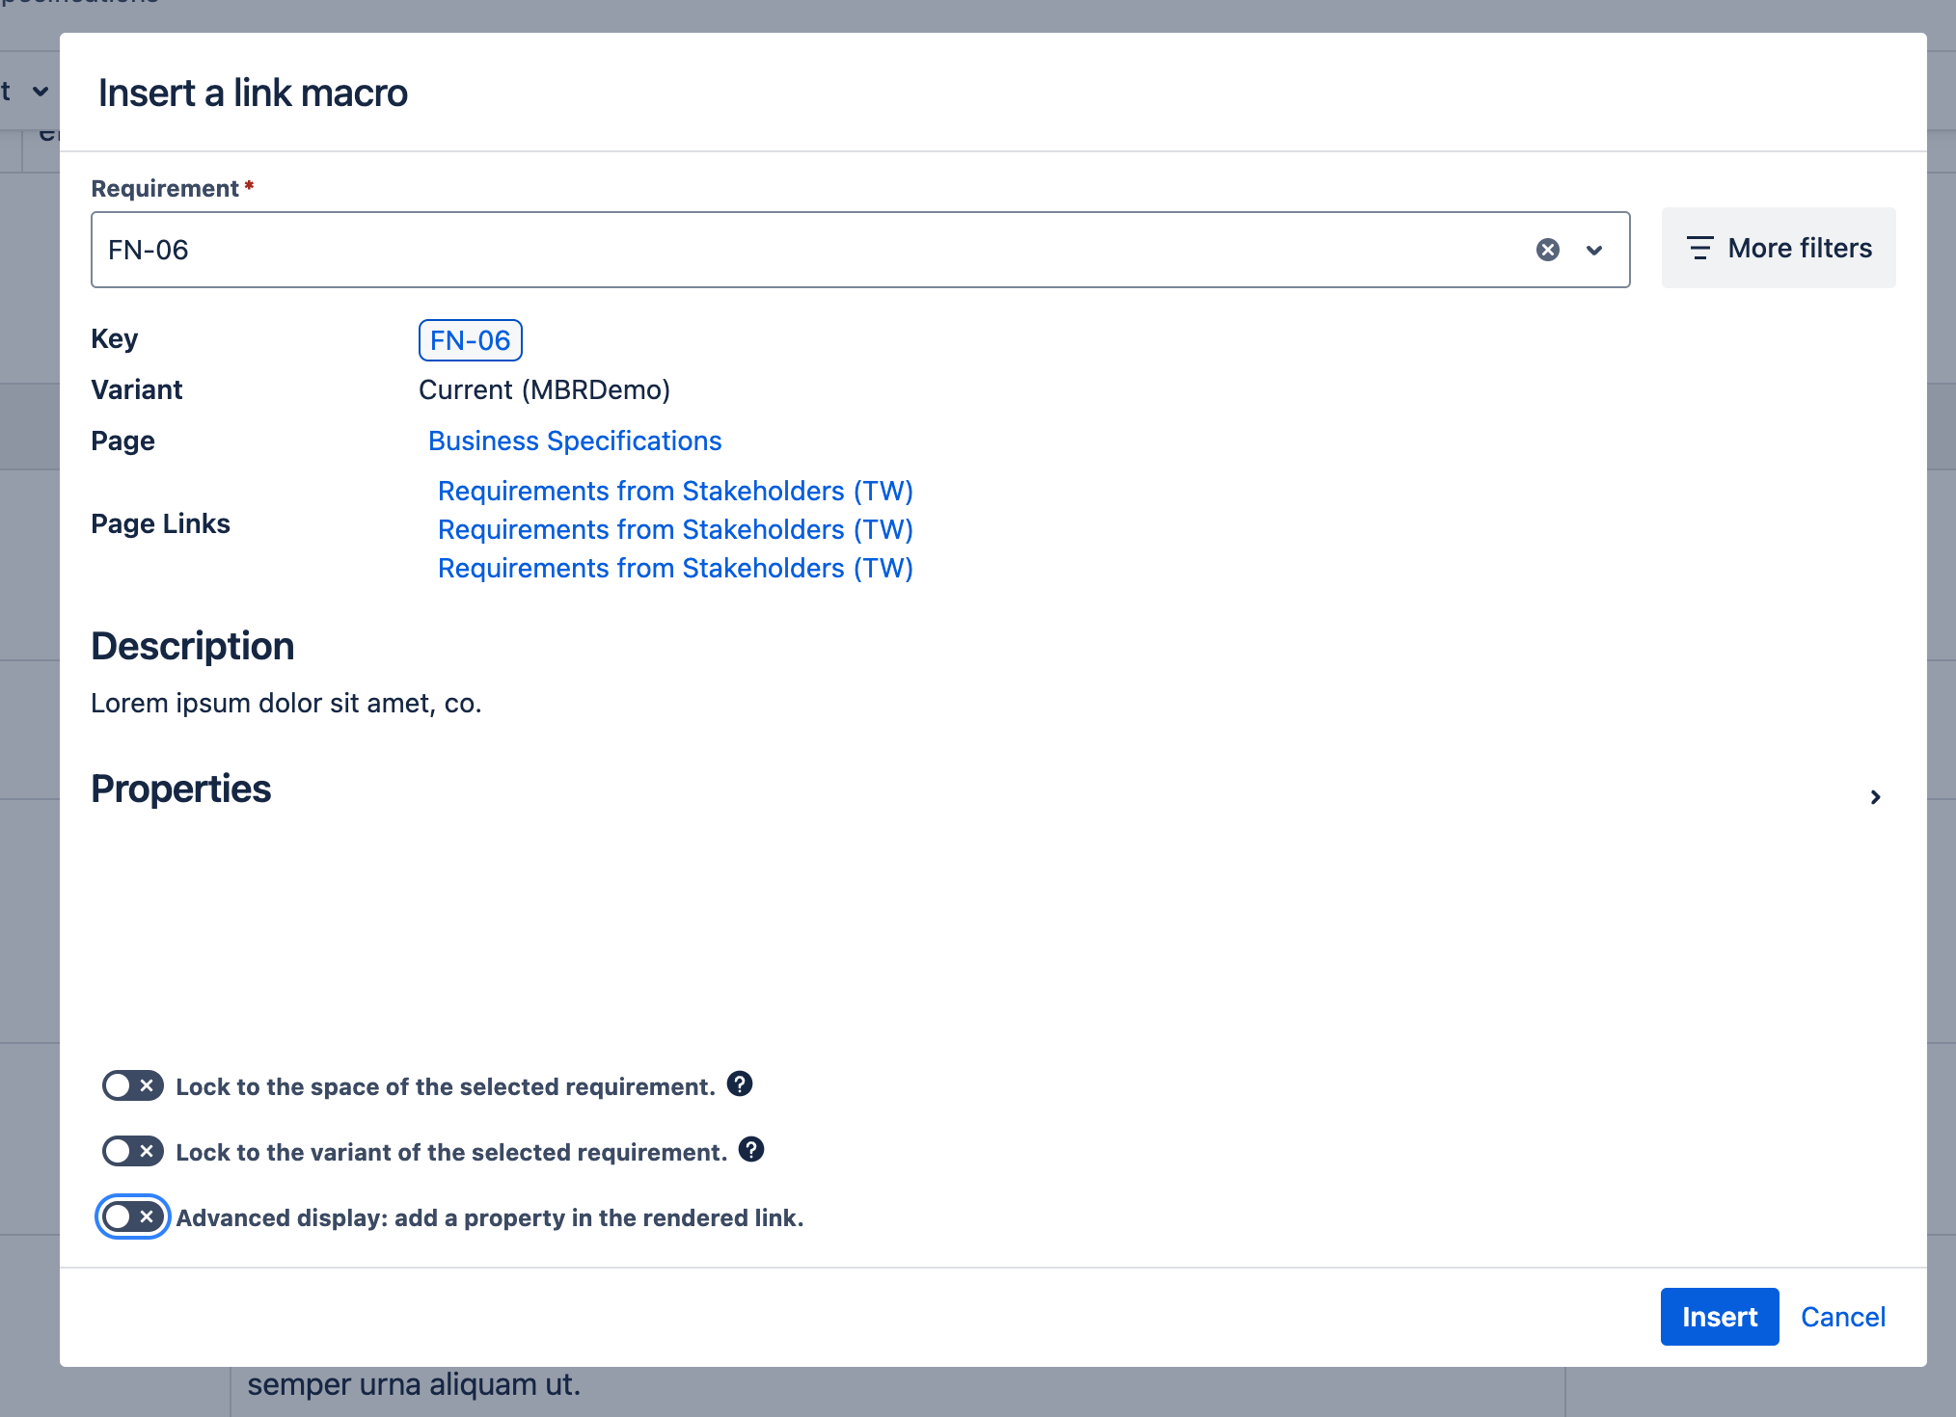1956x1417 pixels.
Task: Click the x icon on the space lock toggle
Action: [x=146, y=1085]
